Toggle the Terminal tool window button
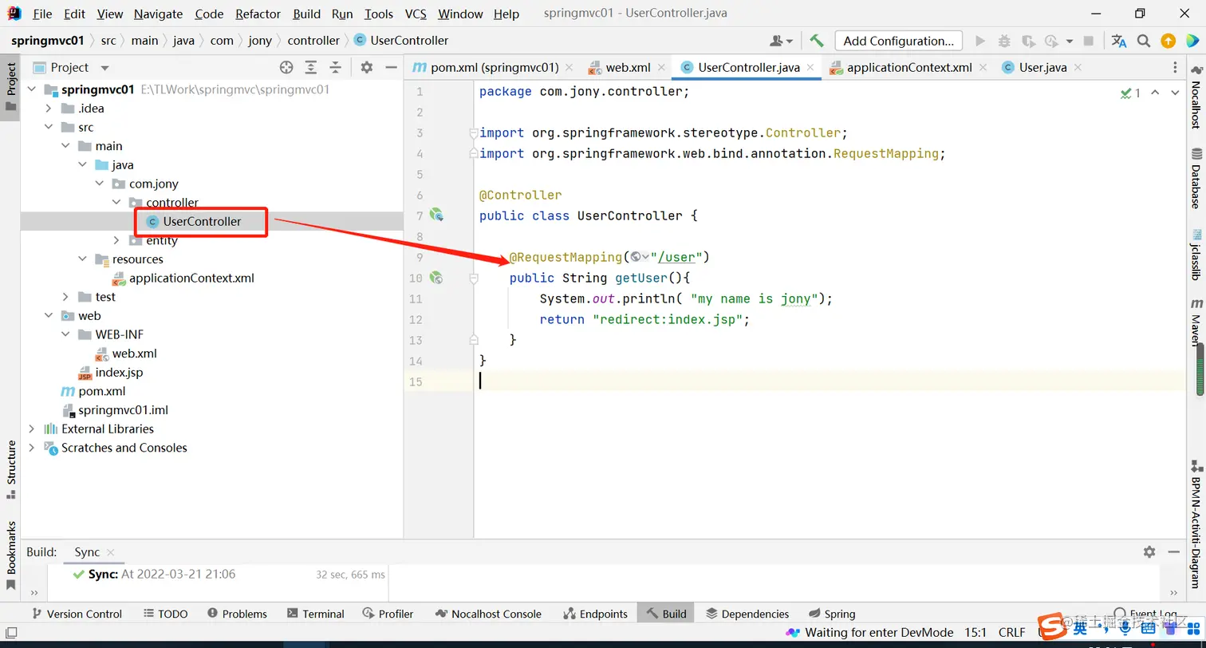The width and height of the screenshot is (1206, 648). pyautogui.click(x=315, y=614)
